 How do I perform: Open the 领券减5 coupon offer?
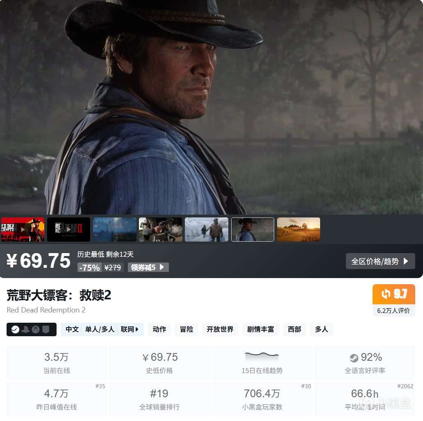[x=148, y=267]
